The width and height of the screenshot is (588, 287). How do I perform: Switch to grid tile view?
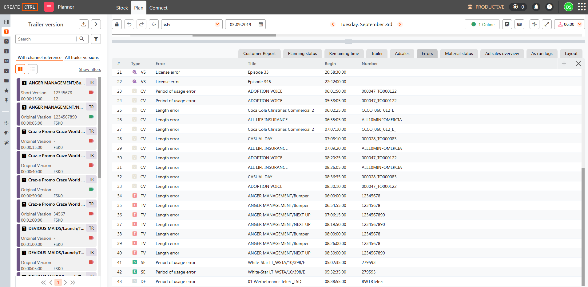tap(20, 69)
